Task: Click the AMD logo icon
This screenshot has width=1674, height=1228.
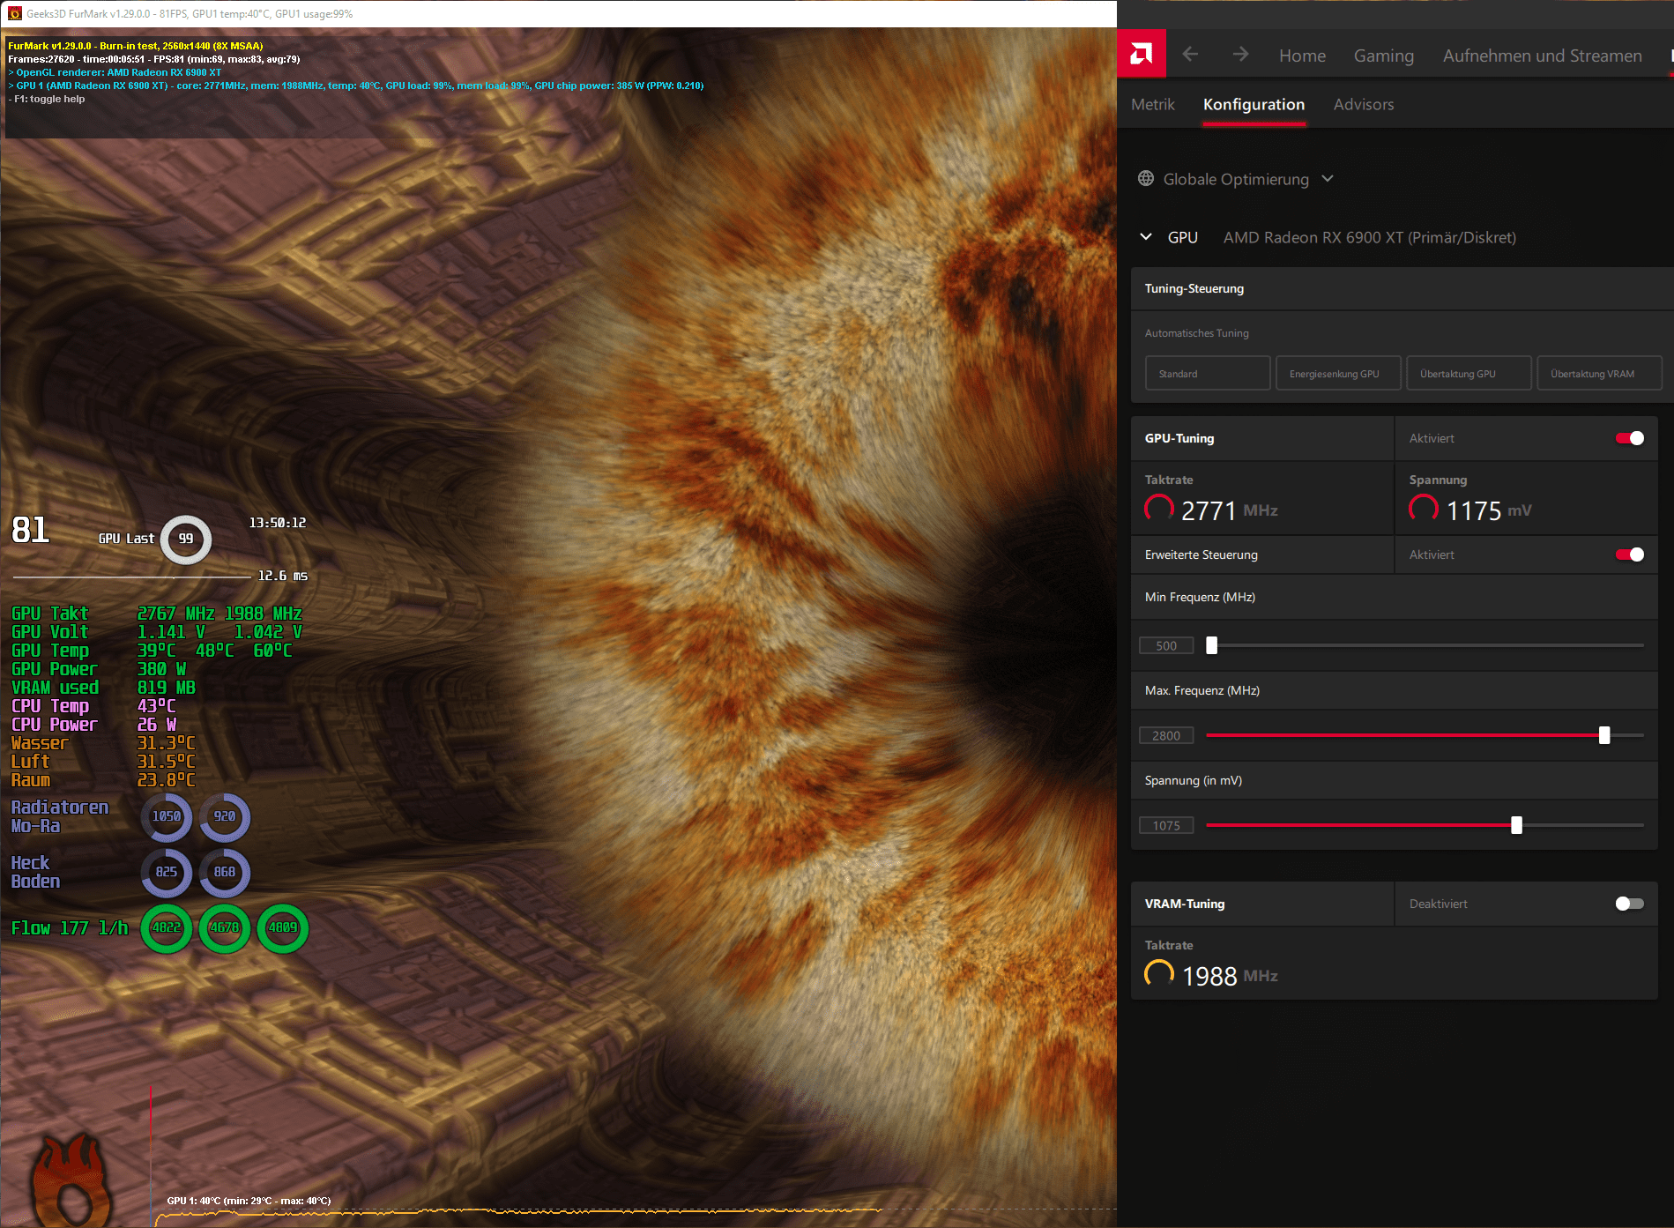Action: 1142,55
